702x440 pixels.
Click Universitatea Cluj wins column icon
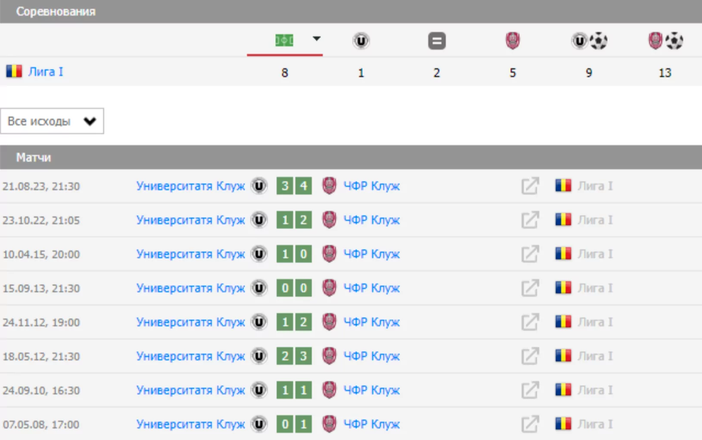361,41
